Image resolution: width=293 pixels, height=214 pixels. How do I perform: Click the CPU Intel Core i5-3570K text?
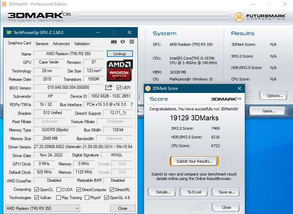click(x=193, y=60)
